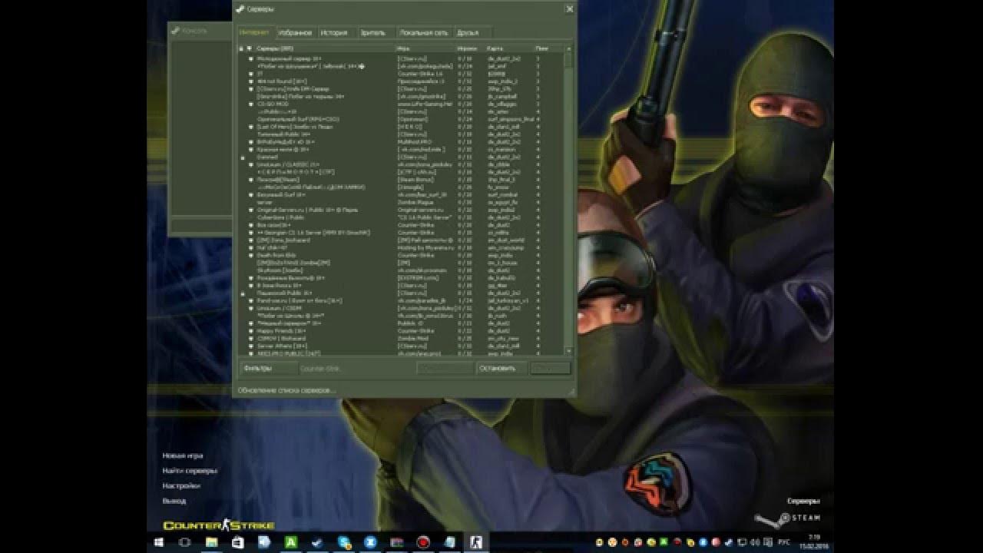
Task: Open the Фильтры filter panel
Action: point(266,369)
